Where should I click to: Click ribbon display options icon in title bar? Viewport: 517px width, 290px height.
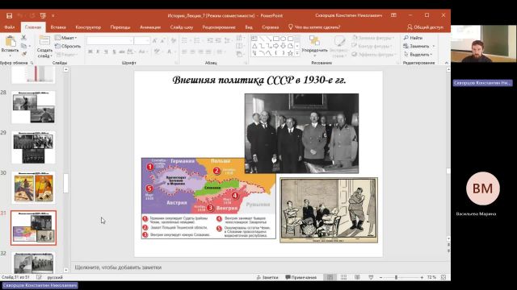tap(393, 15)
